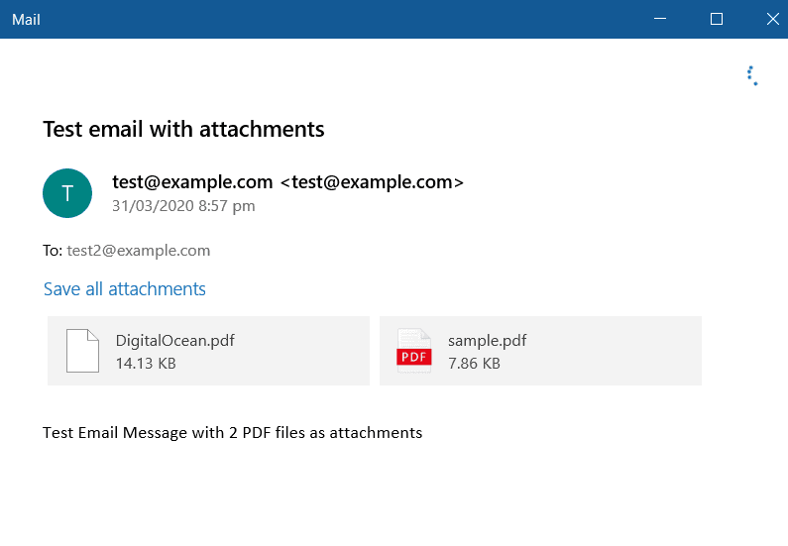Screen dimensions: 788x546
Task: Click the Save all attachments link
Action: [125, 289]
